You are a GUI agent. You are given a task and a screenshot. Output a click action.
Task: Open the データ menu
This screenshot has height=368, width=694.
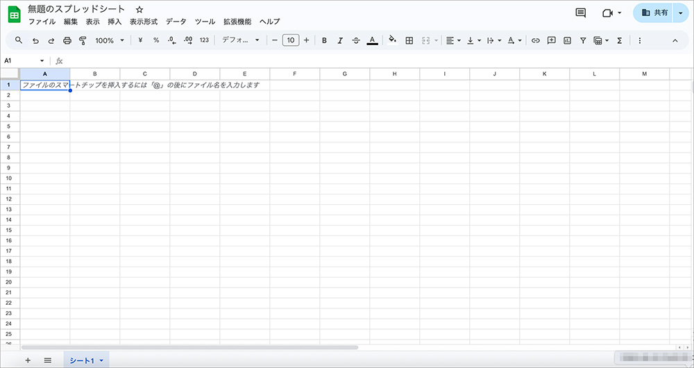click(176, 22)
